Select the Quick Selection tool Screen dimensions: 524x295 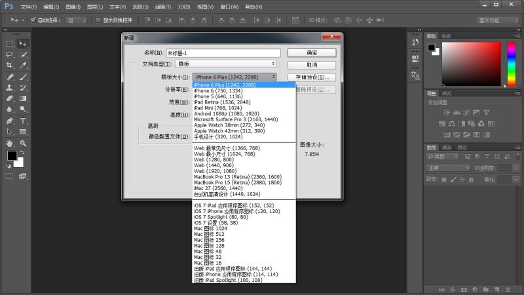tap(23, 54)
